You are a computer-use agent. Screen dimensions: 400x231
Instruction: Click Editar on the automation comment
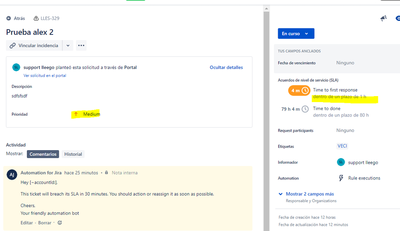pos(26,223)
